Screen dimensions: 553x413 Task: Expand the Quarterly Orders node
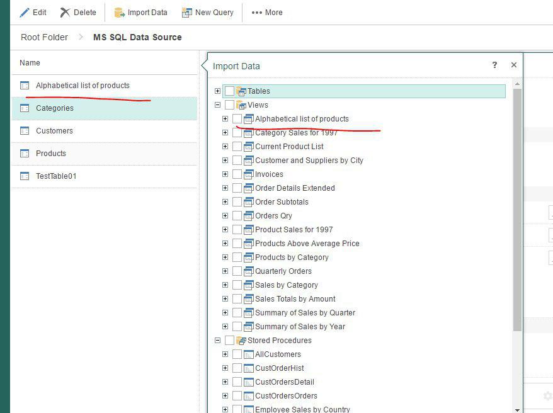225,271
